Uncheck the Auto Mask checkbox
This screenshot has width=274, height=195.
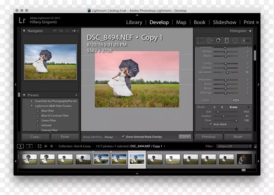pyautogui.click(x=210, y=124)
